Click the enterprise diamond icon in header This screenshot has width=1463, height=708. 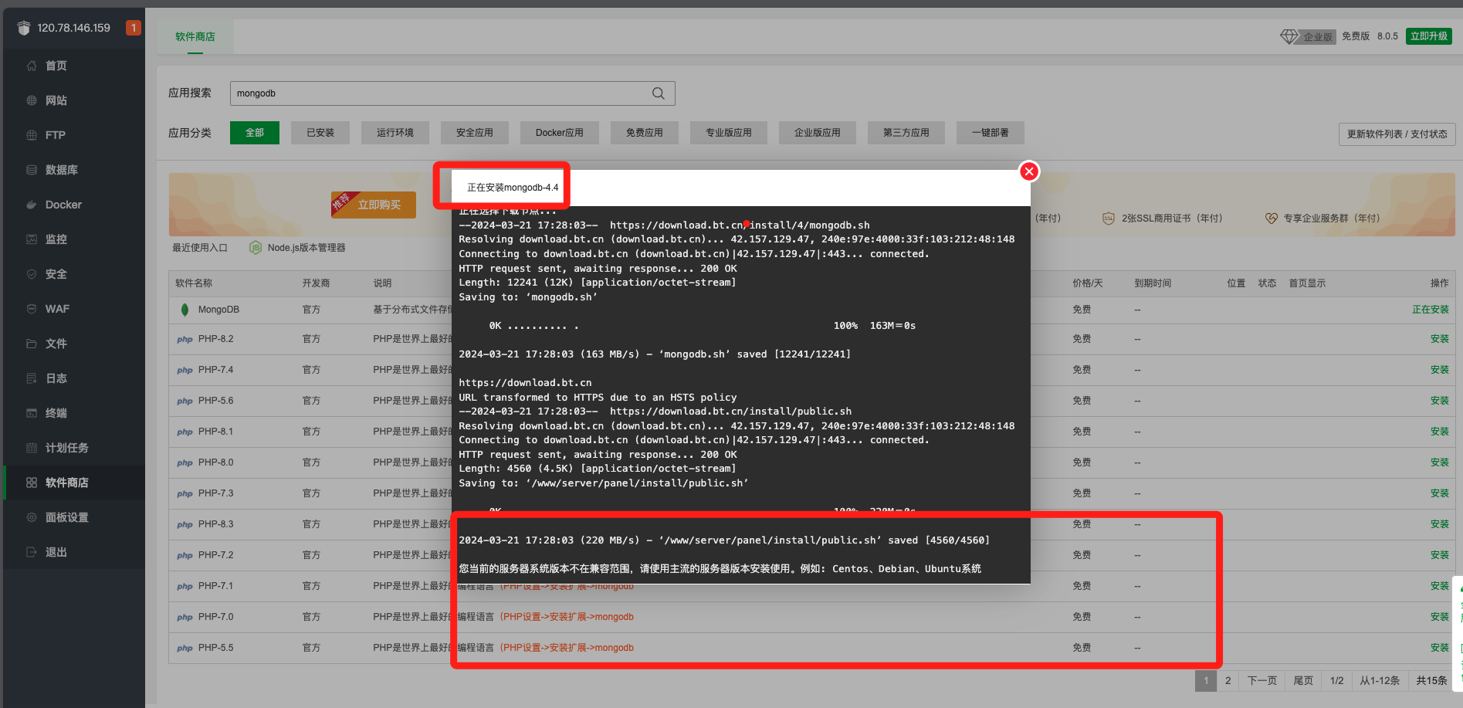[x=1289, y=36]
